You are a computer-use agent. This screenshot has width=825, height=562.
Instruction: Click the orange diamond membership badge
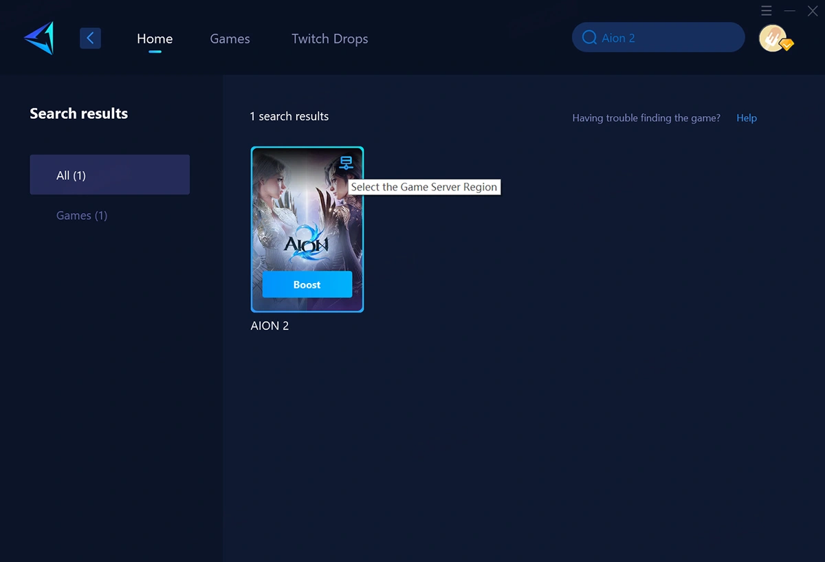[786, 45]
